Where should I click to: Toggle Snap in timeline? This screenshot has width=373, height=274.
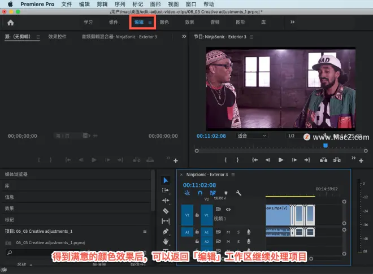(x=200, y=193)
